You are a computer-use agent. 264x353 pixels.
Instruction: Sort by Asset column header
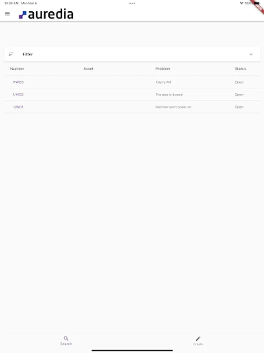tap(88, 69)
